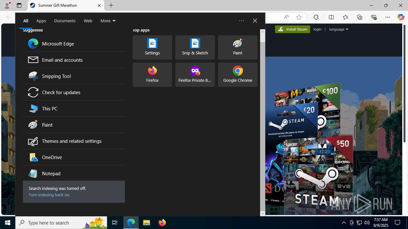Open the Paint top app tile
Viewport: 408px width, 229px height.
(x=238, y=47)
